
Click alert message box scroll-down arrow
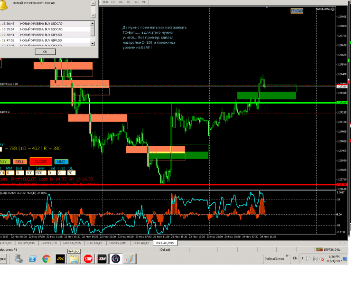(x=93, y=16)
